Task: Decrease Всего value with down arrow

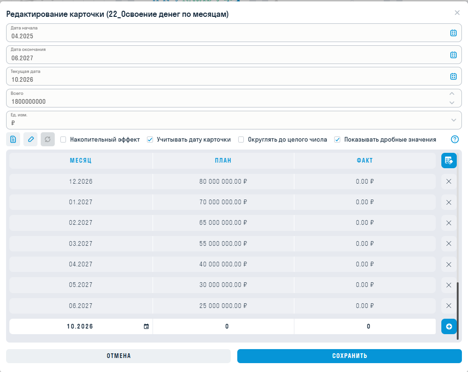Action: (x=452, y=103)
